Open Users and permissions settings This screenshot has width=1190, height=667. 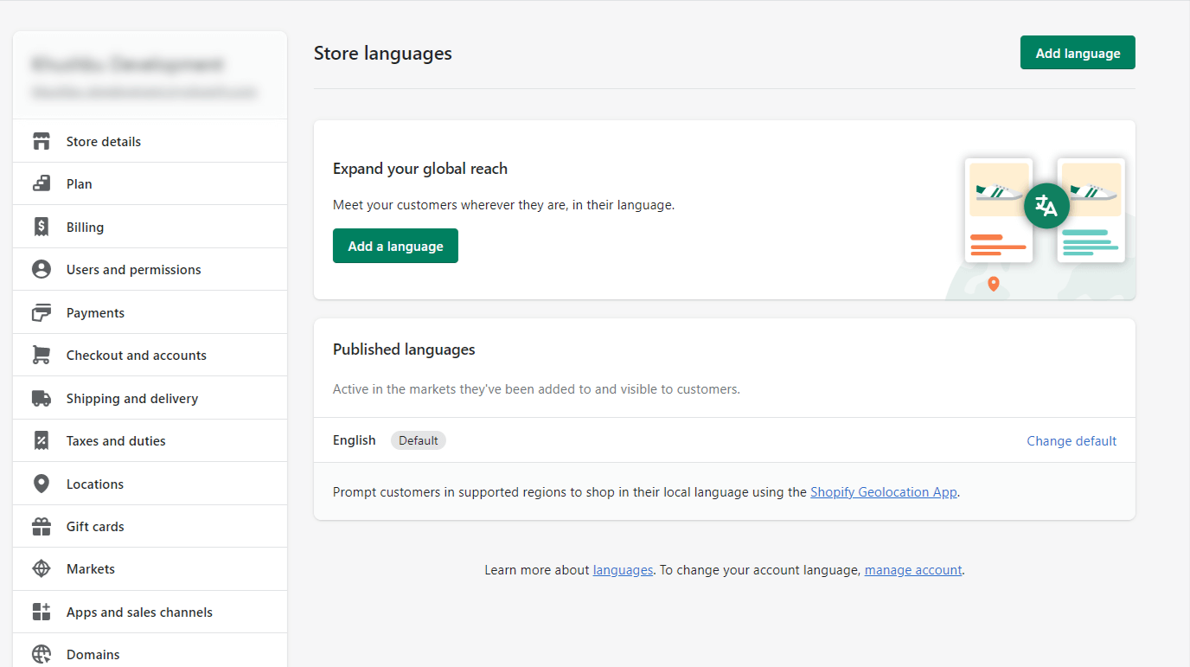pos(133,269)
